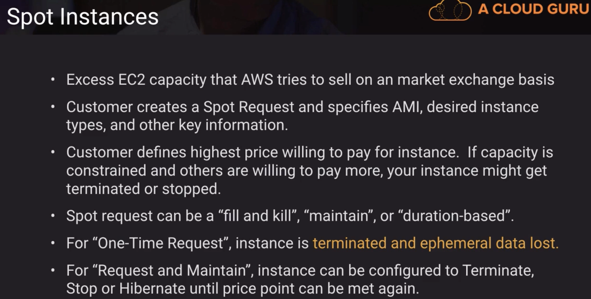
Task: Click the words "Spot Request" in second bullet
Action: pyautogui.click(x=248, y=107)
